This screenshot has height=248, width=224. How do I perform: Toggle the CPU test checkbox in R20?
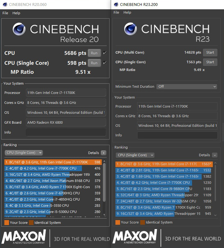(105, 53)
